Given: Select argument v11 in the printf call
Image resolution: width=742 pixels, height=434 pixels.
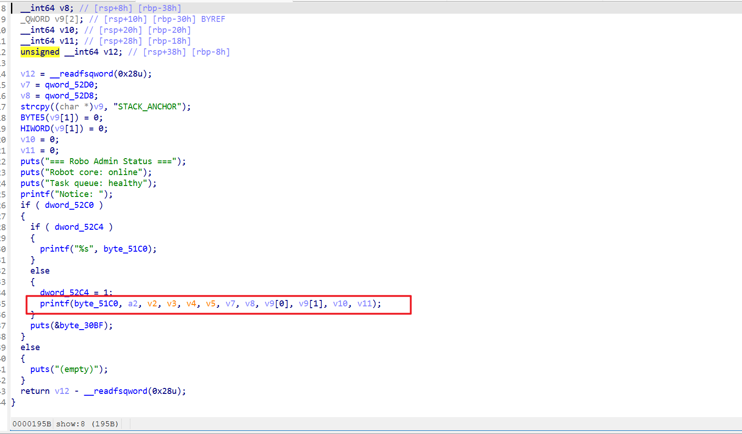Looking at the screenshot, I should click(365, 304).
